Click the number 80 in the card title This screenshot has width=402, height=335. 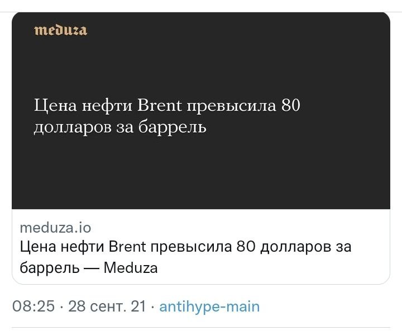(x=246, y=247)
